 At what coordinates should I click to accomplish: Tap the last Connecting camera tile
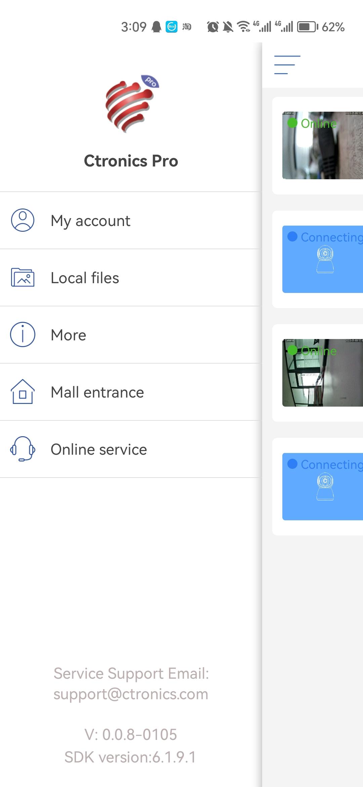(323, 486)
